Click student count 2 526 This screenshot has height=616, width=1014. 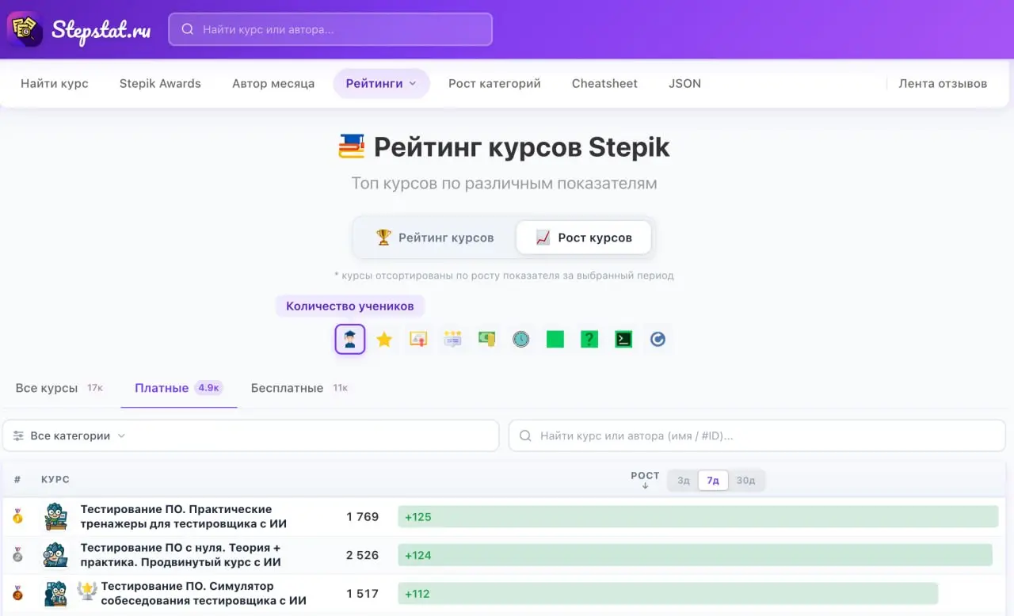[x=362, y=555]
